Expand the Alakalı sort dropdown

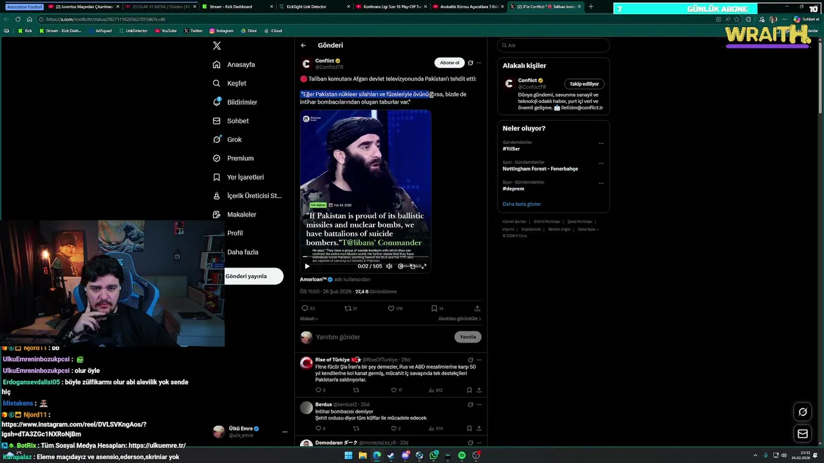(309, 319)
